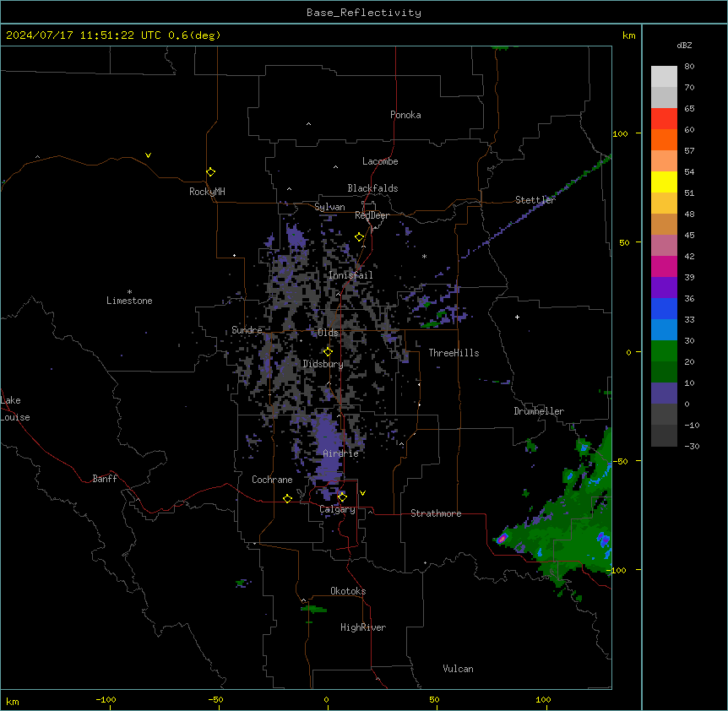
Task: Click the Banff town label
Action: tap(105, 479)
